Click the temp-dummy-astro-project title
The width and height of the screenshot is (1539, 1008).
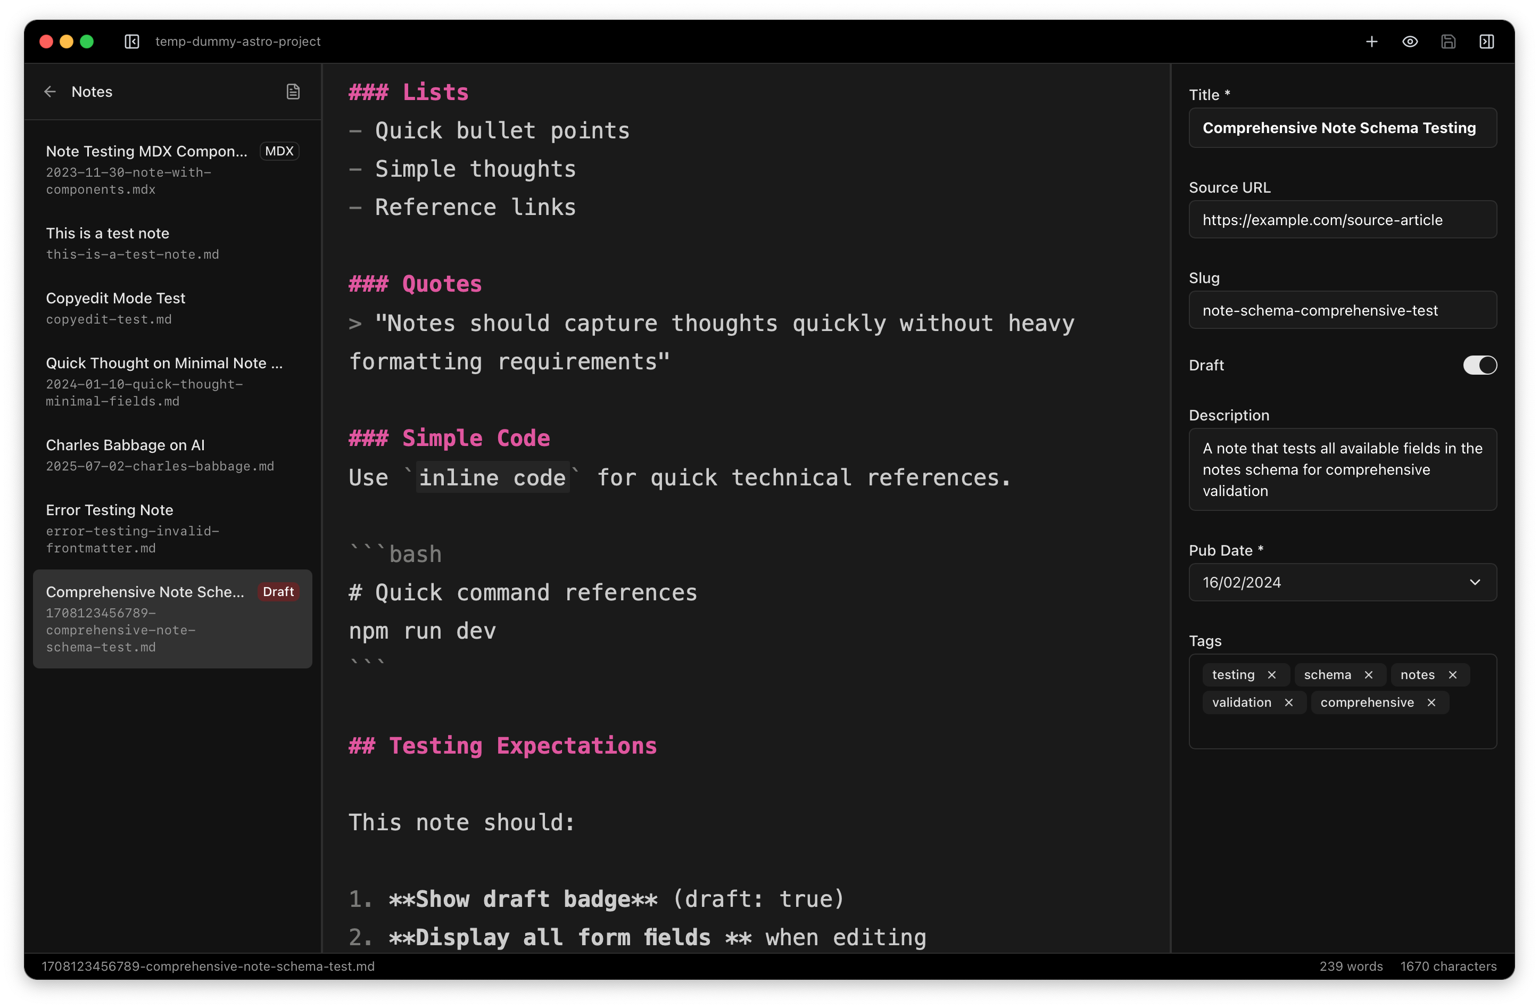point(238,42)
